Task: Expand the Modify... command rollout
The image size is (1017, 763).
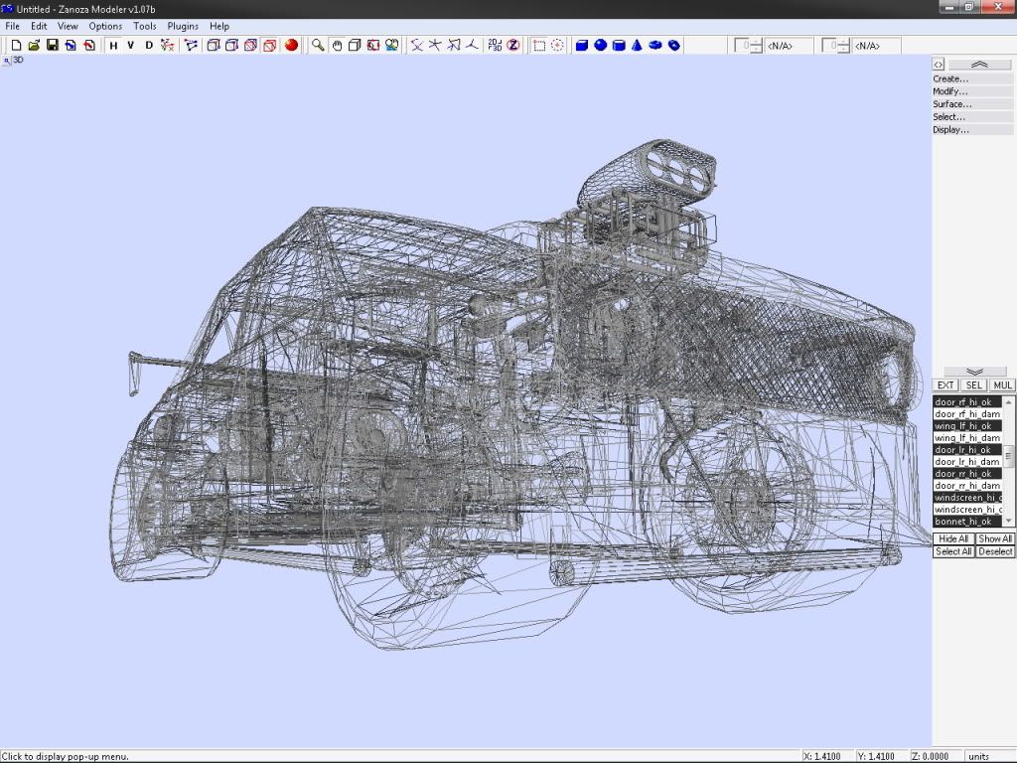Action: coord(950,91)
